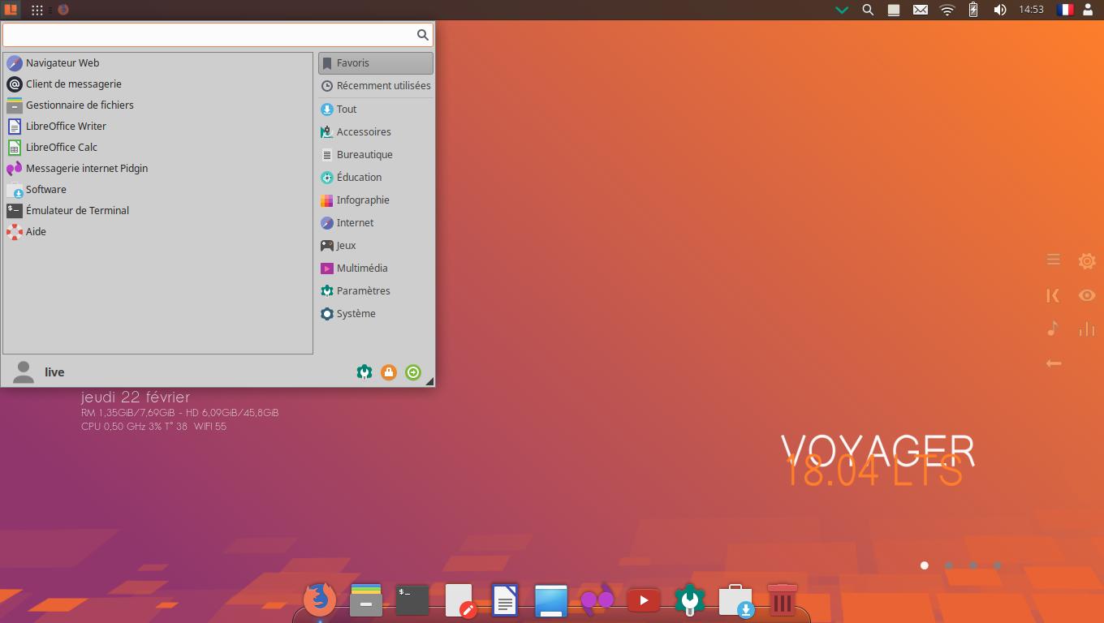Open the Système category
Viewport: 1104px width, 623px height.
[x=376, y=313]
